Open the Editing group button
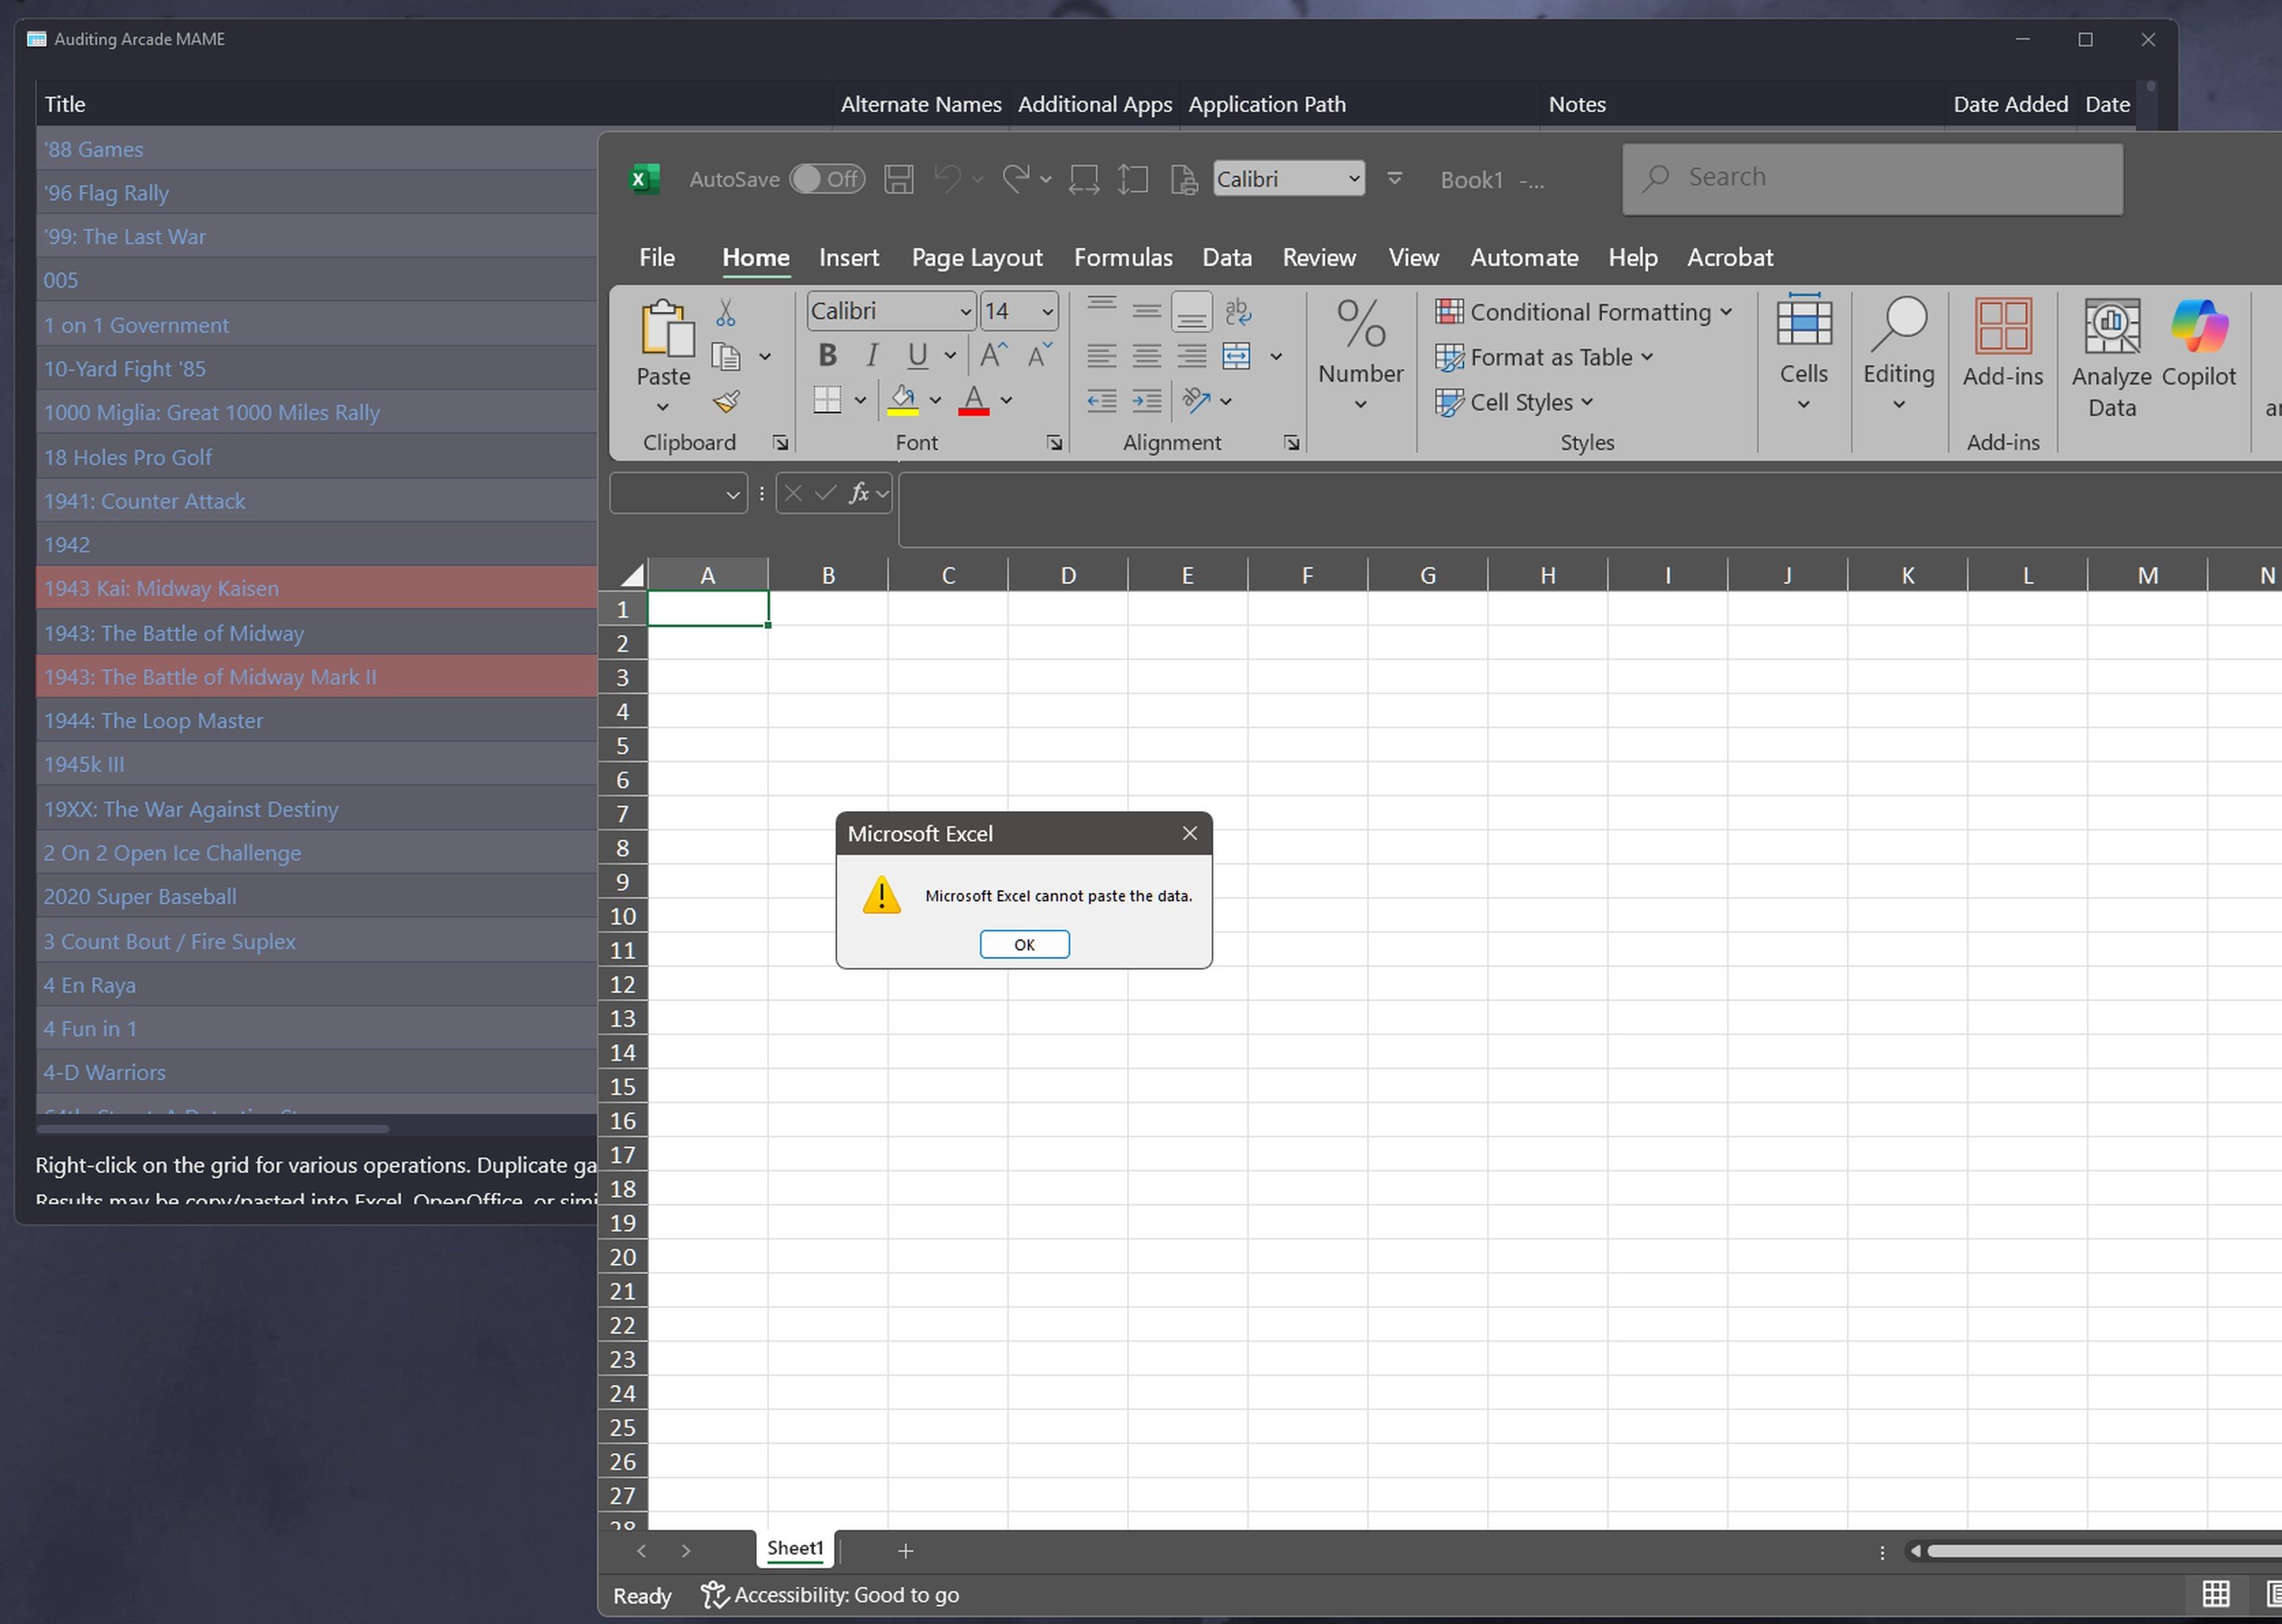Viewport: 2282px width, 1624px height. coord(1898,352)
